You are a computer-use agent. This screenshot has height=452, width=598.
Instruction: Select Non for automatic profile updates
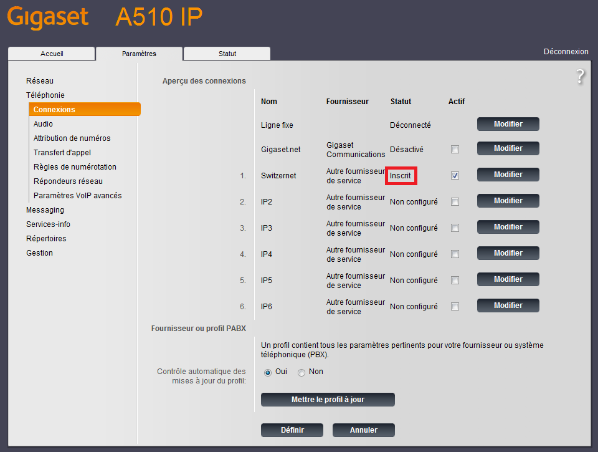301,372
